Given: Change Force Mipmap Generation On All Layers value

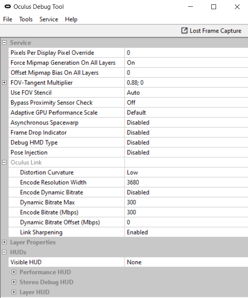Looking at the screenshot, I should pos(186,63).
